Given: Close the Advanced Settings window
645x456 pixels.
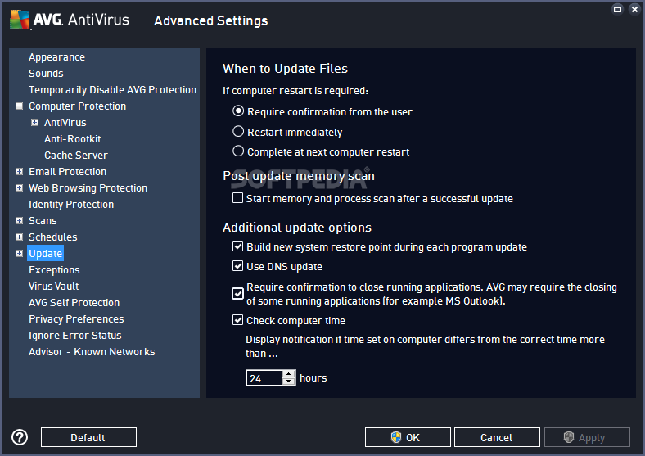Looking at the screenshot, I should pos(634,9).
